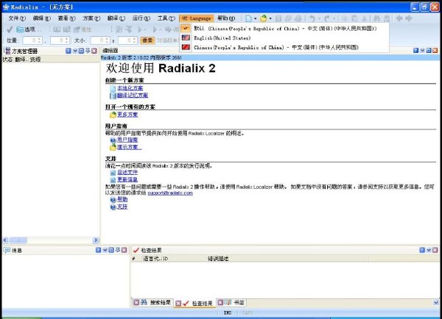This screenshot has width=442, height=319.
Task: Open 帮助 link in welcome page
Action: [122, 199]
